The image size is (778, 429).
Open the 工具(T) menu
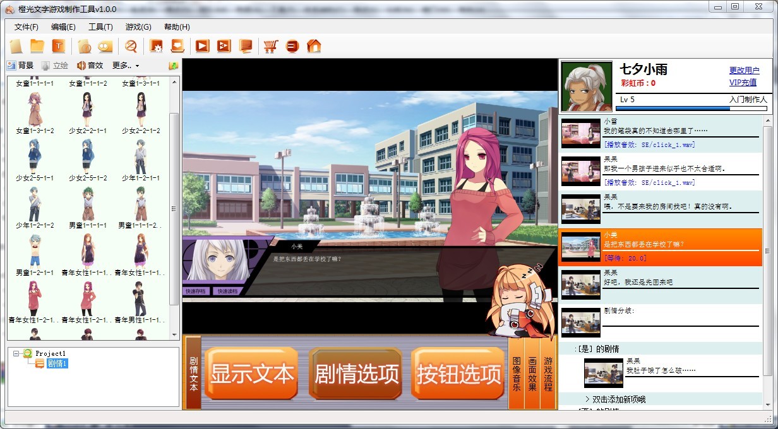pos(100,26)
